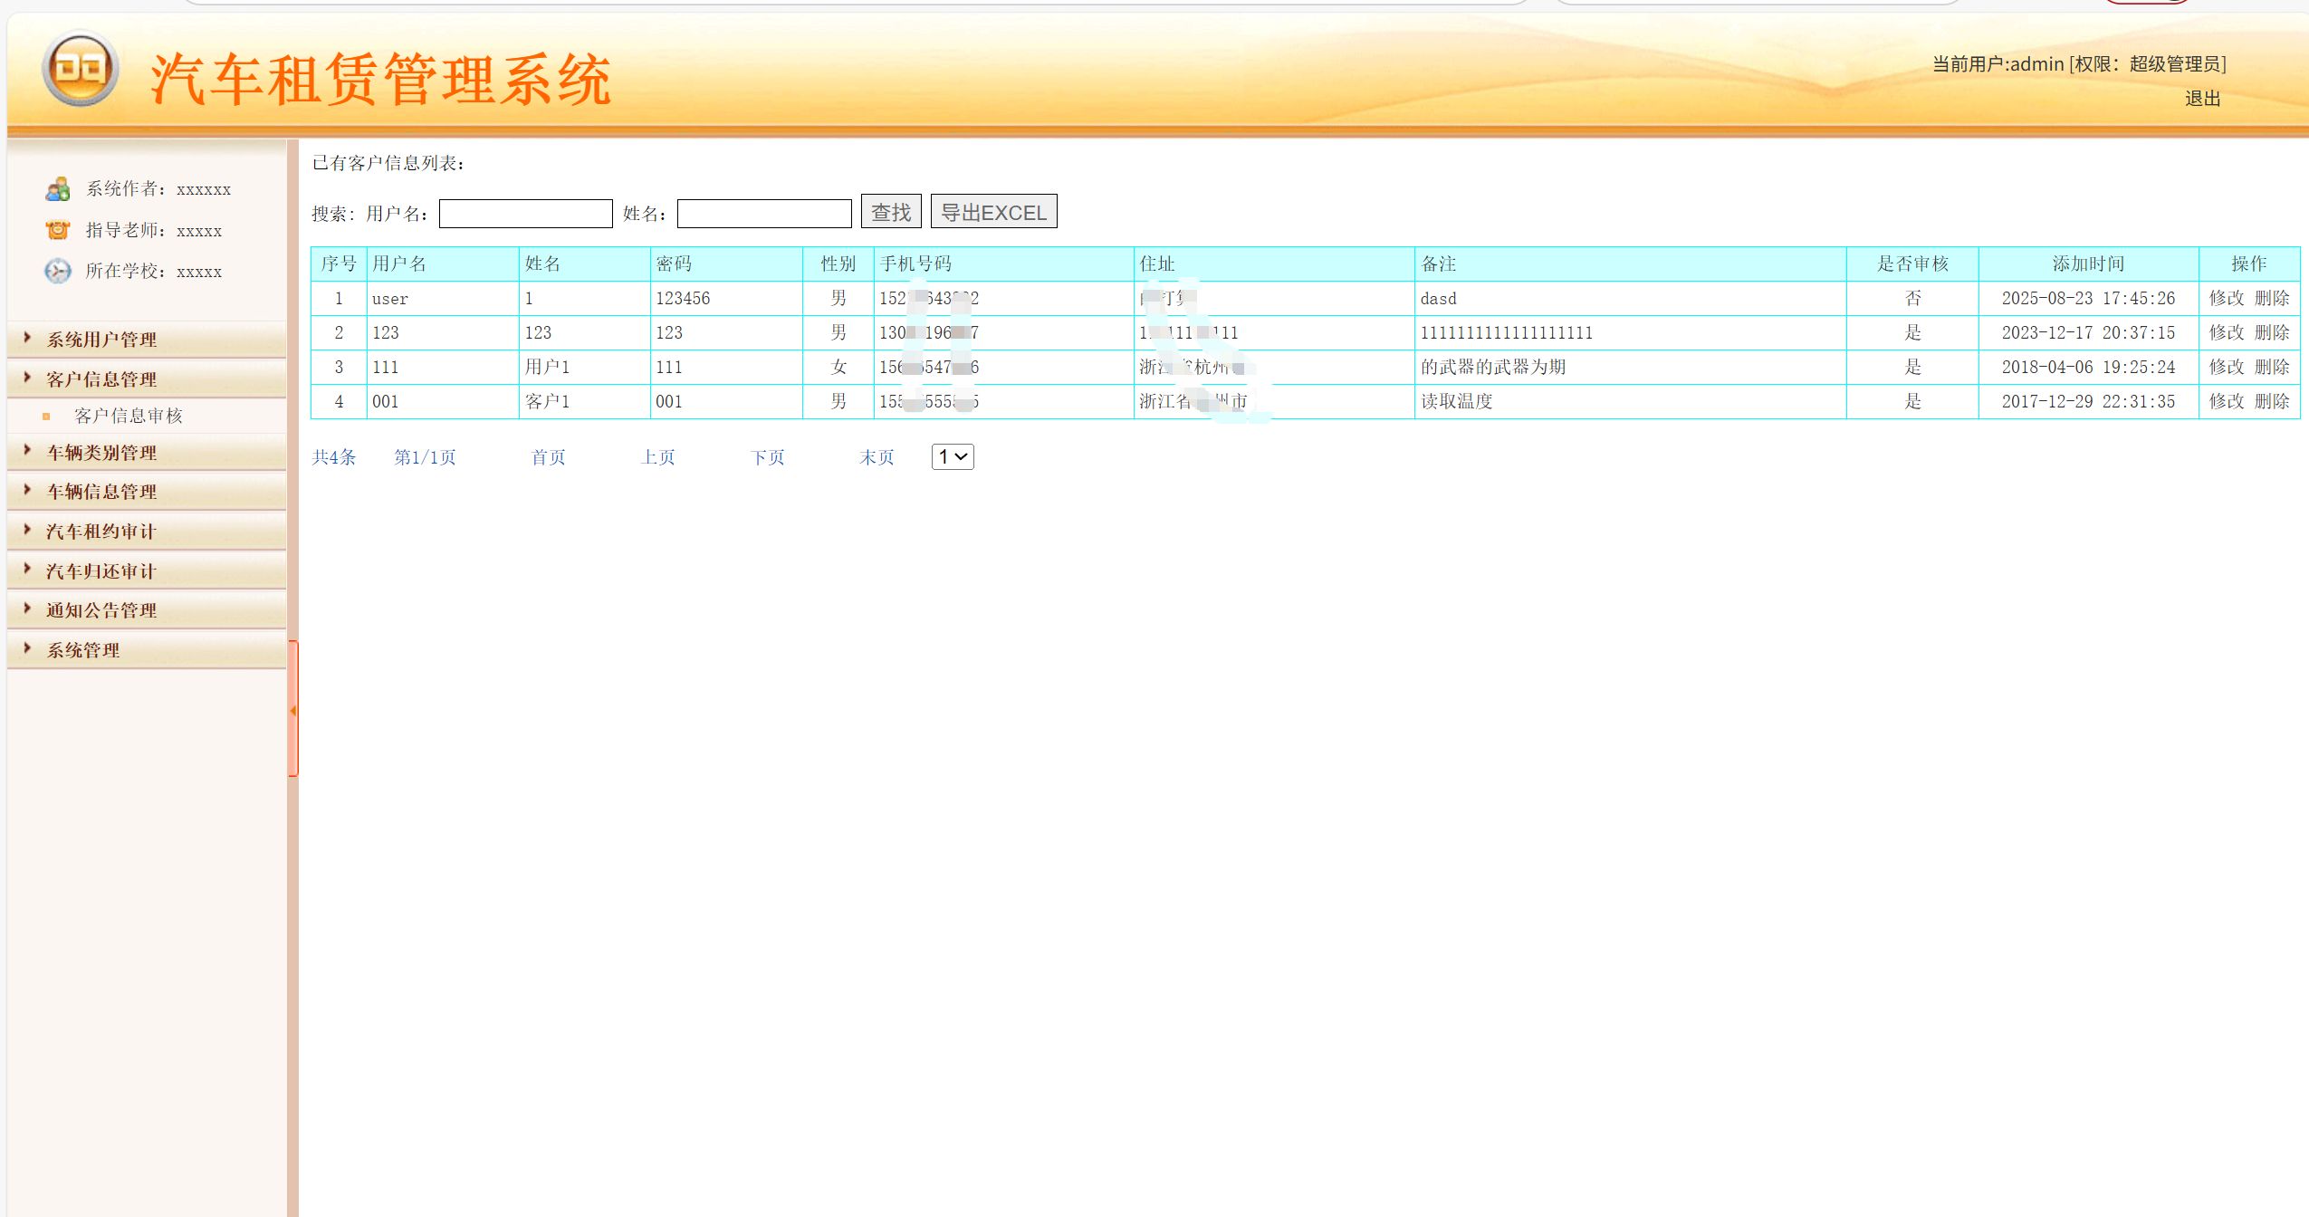
Task: Expand 系统管理 menu arrow
Action: [27, 648]
